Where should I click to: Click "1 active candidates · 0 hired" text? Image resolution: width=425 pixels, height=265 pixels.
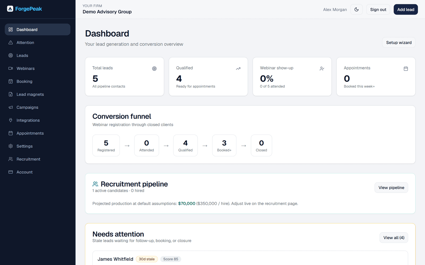click(x=118, y=191)
